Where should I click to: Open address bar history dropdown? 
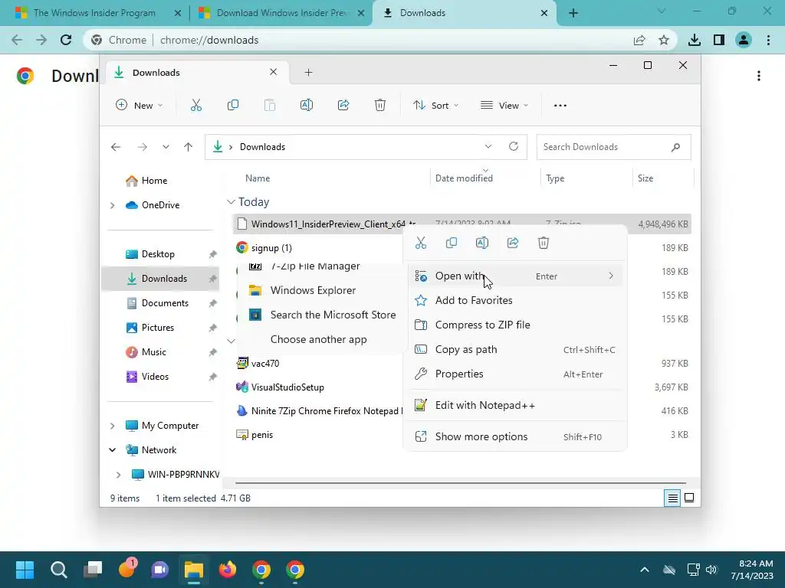[x=488, y=146]
